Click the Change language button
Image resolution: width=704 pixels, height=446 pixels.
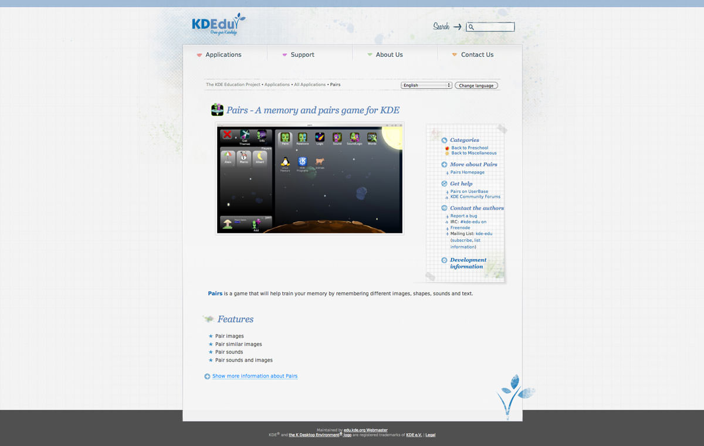[476, 86]
